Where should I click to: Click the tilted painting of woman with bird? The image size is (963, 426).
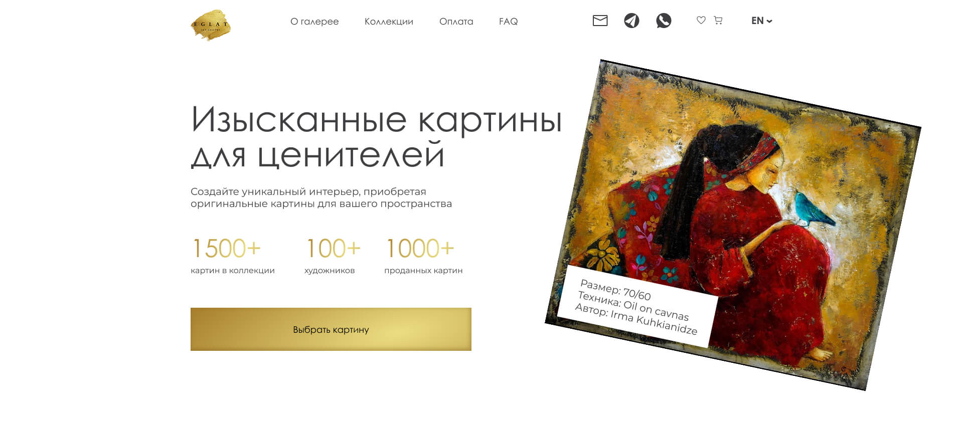[733, 225]
